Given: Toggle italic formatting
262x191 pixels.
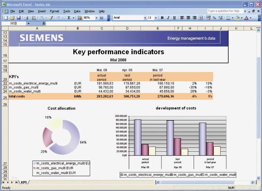Looking at the screenshot, I should pos(168,18).
